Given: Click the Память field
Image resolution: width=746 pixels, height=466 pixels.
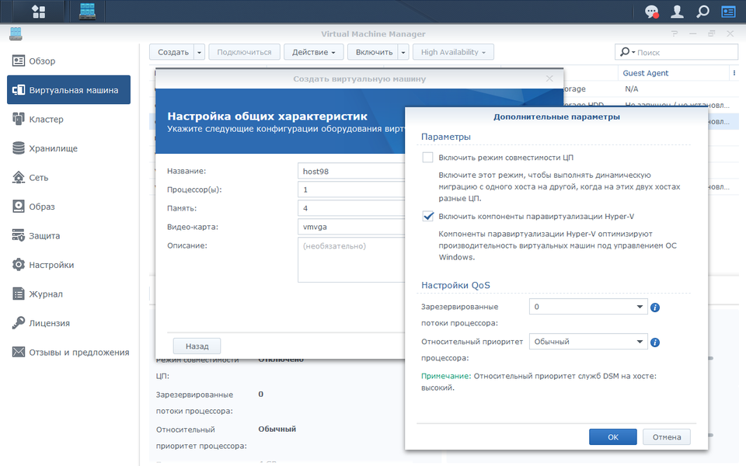Looking at the screenshot, I should [351, 208].
